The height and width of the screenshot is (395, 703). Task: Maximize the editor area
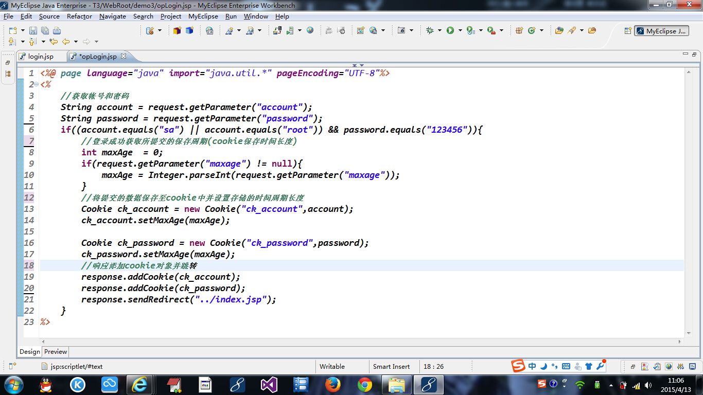tap(694, 54)
